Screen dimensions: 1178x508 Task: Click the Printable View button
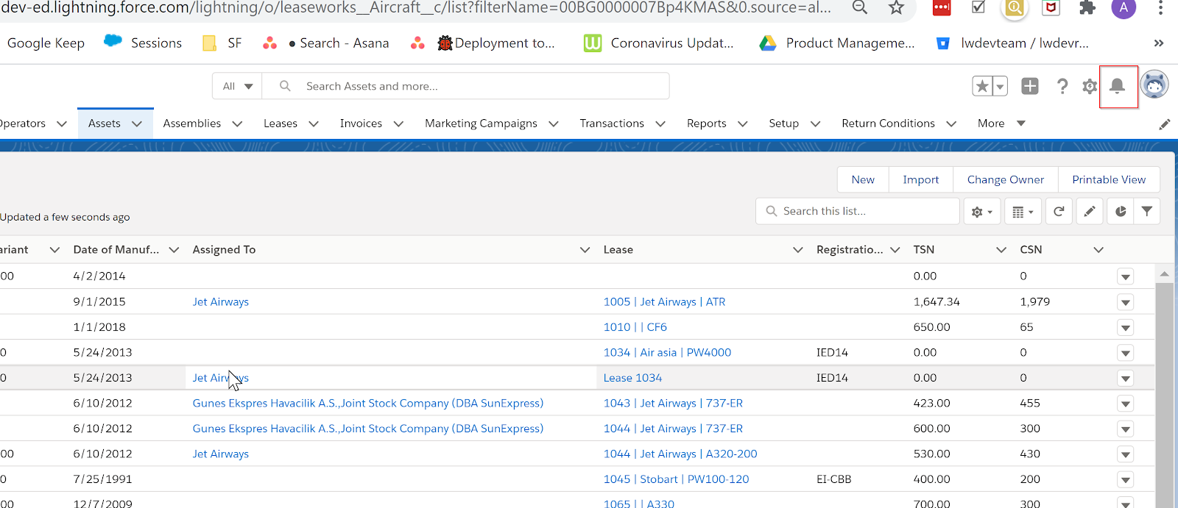(1109, 179)
